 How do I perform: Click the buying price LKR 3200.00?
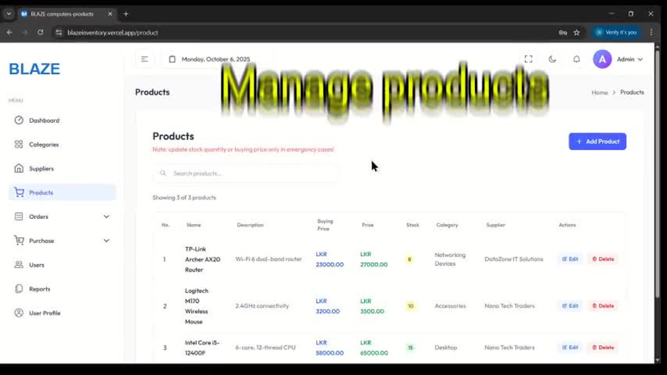(x=327, y=306)
